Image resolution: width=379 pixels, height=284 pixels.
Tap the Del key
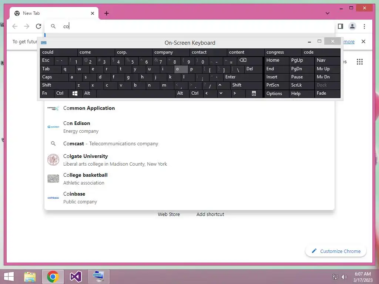point(253,69)
